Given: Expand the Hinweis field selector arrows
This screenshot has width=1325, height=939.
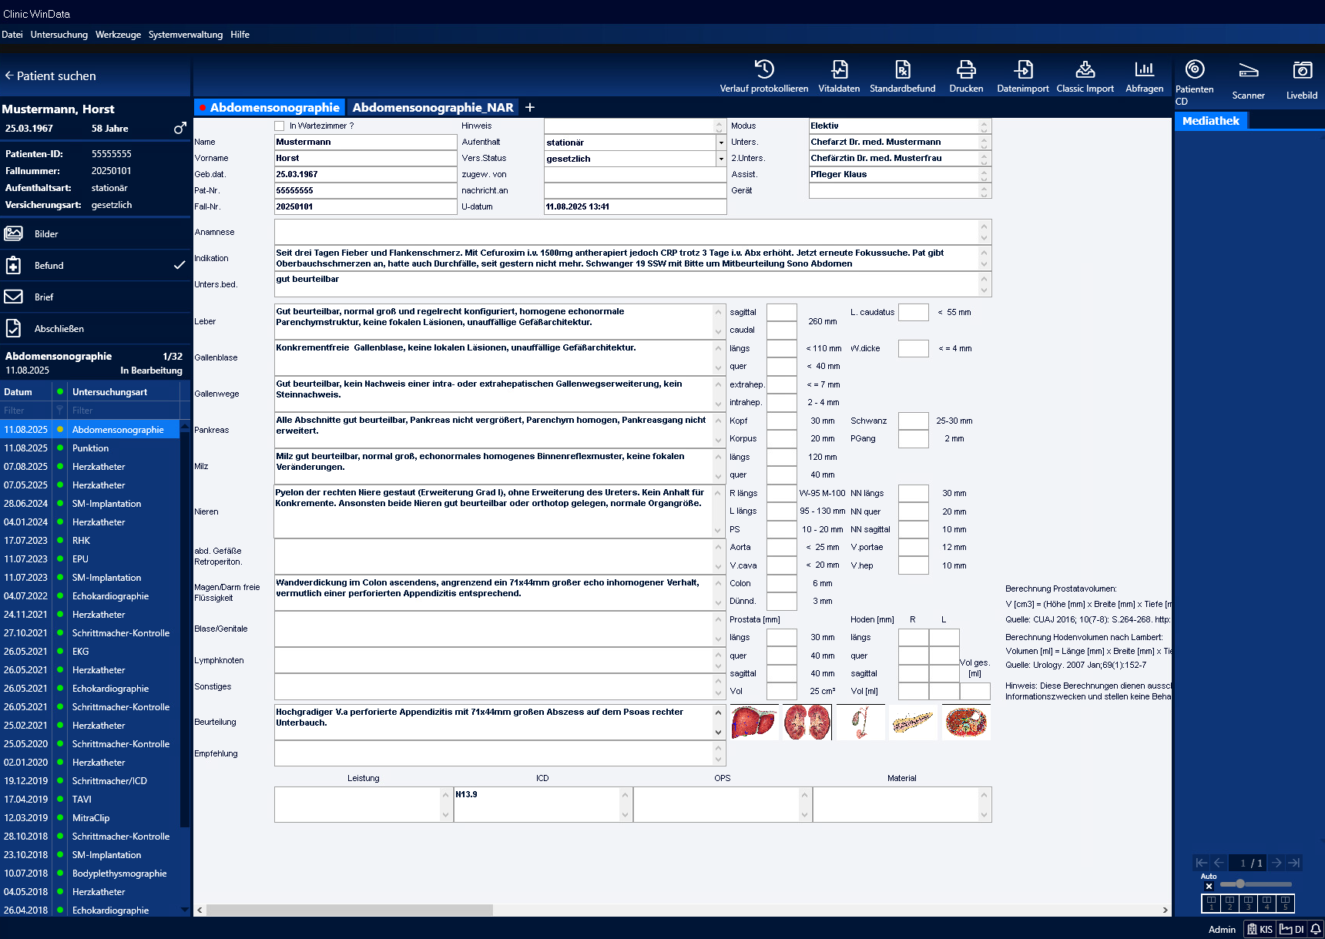Looking at the screenshot, I should 720,126.
